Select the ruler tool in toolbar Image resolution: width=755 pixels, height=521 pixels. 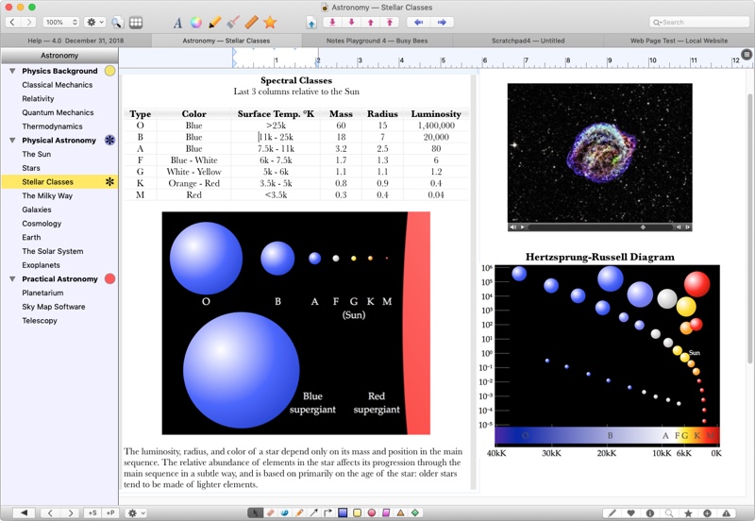251,22
